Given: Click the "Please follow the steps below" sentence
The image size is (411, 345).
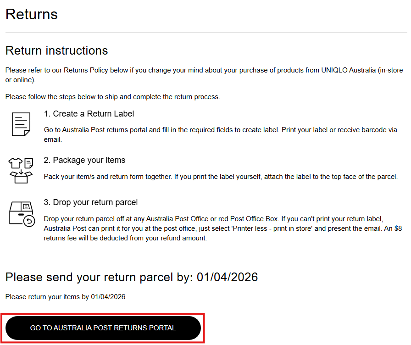Looking at the screenshot, I should [x=112, y=97].
